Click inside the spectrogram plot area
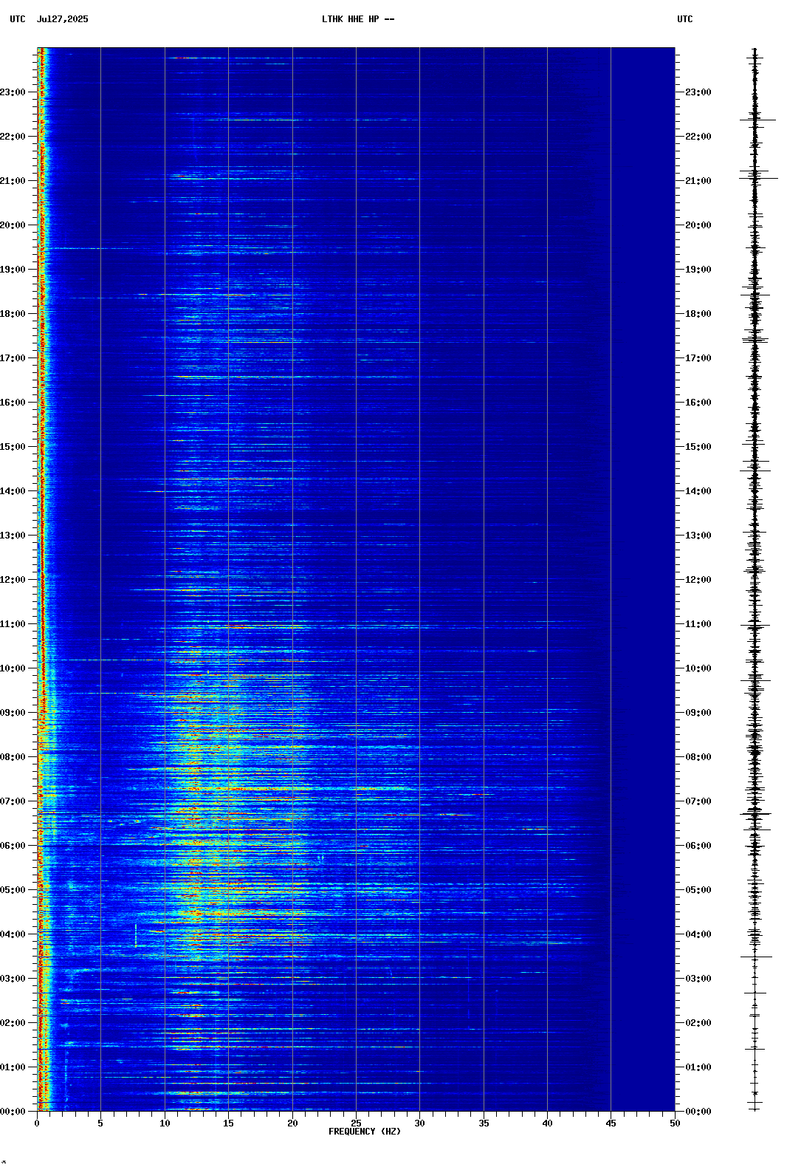Viewport: 787px width, 1170px height. (x=356, y=580)
